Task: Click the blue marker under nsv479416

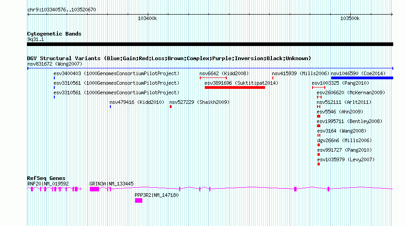Action: tap(110, 107)
